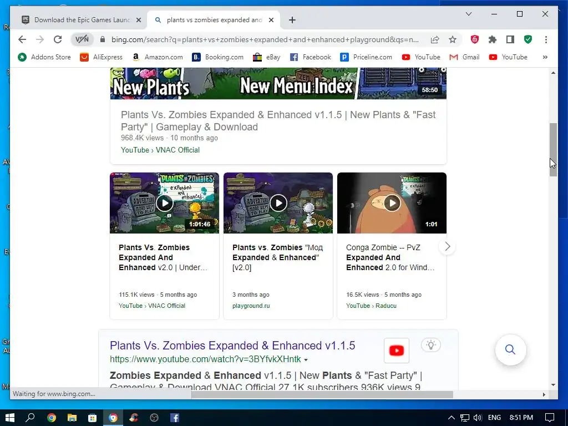Switch to the Download the Epic Games Launcher tab
The height and width of the screenshot is (426, 568).
point(82,20)
